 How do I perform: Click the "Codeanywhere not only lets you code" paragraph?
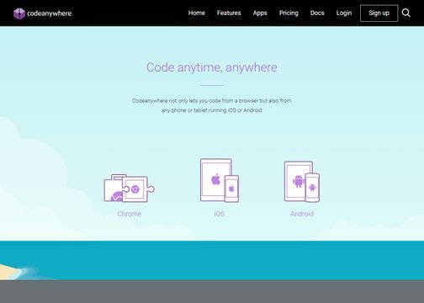pyautogui.click(x=212, y=105)
